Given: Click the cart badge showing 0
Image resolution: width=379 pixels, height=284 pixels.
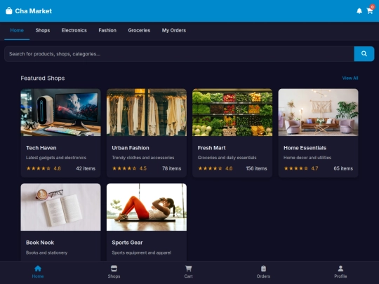Looking at the screenshot, I should coord(372,7).
